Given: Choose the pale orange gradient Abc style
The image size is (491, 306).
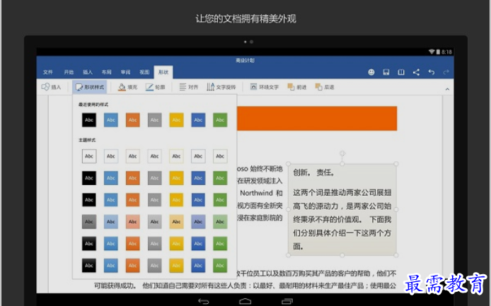Looking at the screenshot, I should [x=133, y=221].
